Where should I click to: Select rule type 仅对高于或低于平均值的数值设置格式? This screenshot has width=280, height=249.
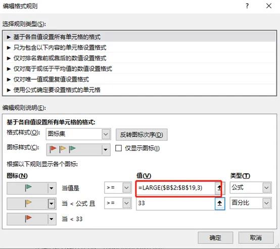point(139,69)
